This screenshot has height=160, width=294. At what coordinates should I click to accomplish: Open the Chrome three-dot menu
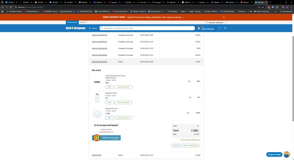[291, 7]
